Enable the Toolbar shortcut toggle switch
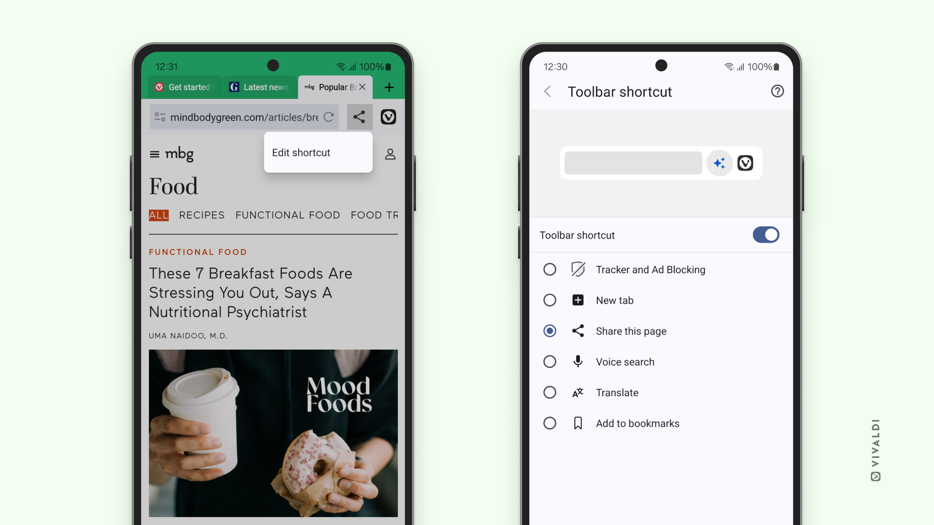Viewport: 934px width, 525px height. pos(766,235)
